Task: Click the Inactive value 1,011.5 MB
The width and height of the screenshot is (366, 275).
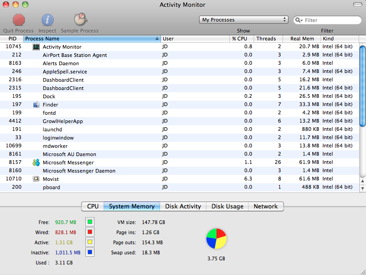Action: 68,253
